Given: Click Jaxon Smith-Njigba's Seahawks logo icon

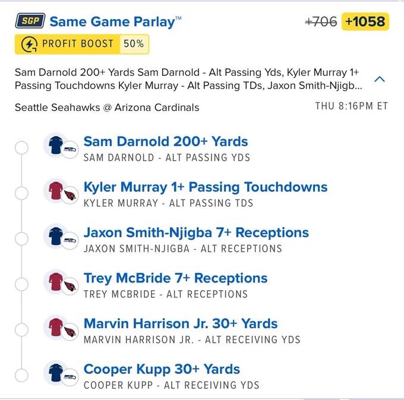Looking at the screenshot, I should pos(70,241).
